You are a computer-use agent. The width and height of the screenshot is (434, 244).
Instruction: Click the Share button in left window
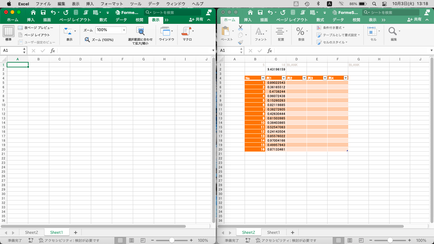196,20
